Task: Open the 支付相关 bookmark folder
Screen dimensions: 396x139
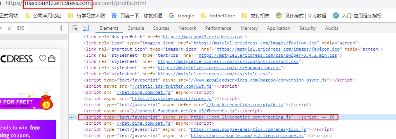Action: click(255, 15)
